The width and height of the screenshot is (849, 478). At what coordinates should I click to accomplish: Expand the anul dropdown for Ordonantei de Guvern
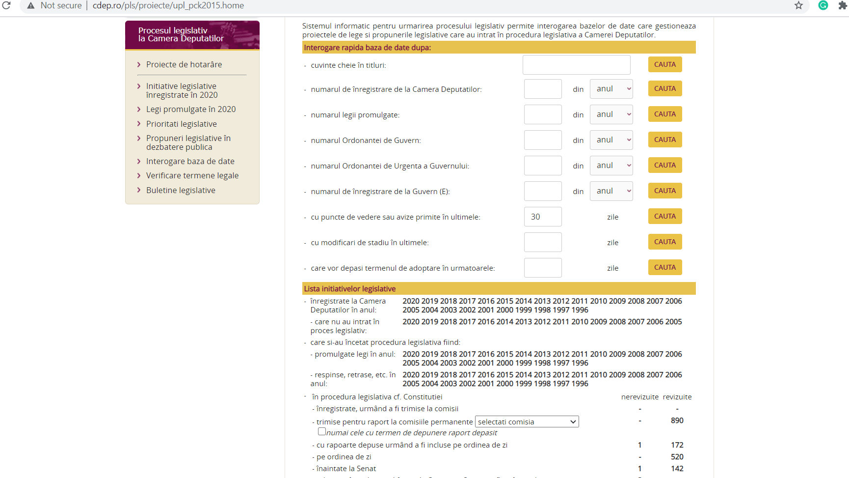(x=611, y=140)
